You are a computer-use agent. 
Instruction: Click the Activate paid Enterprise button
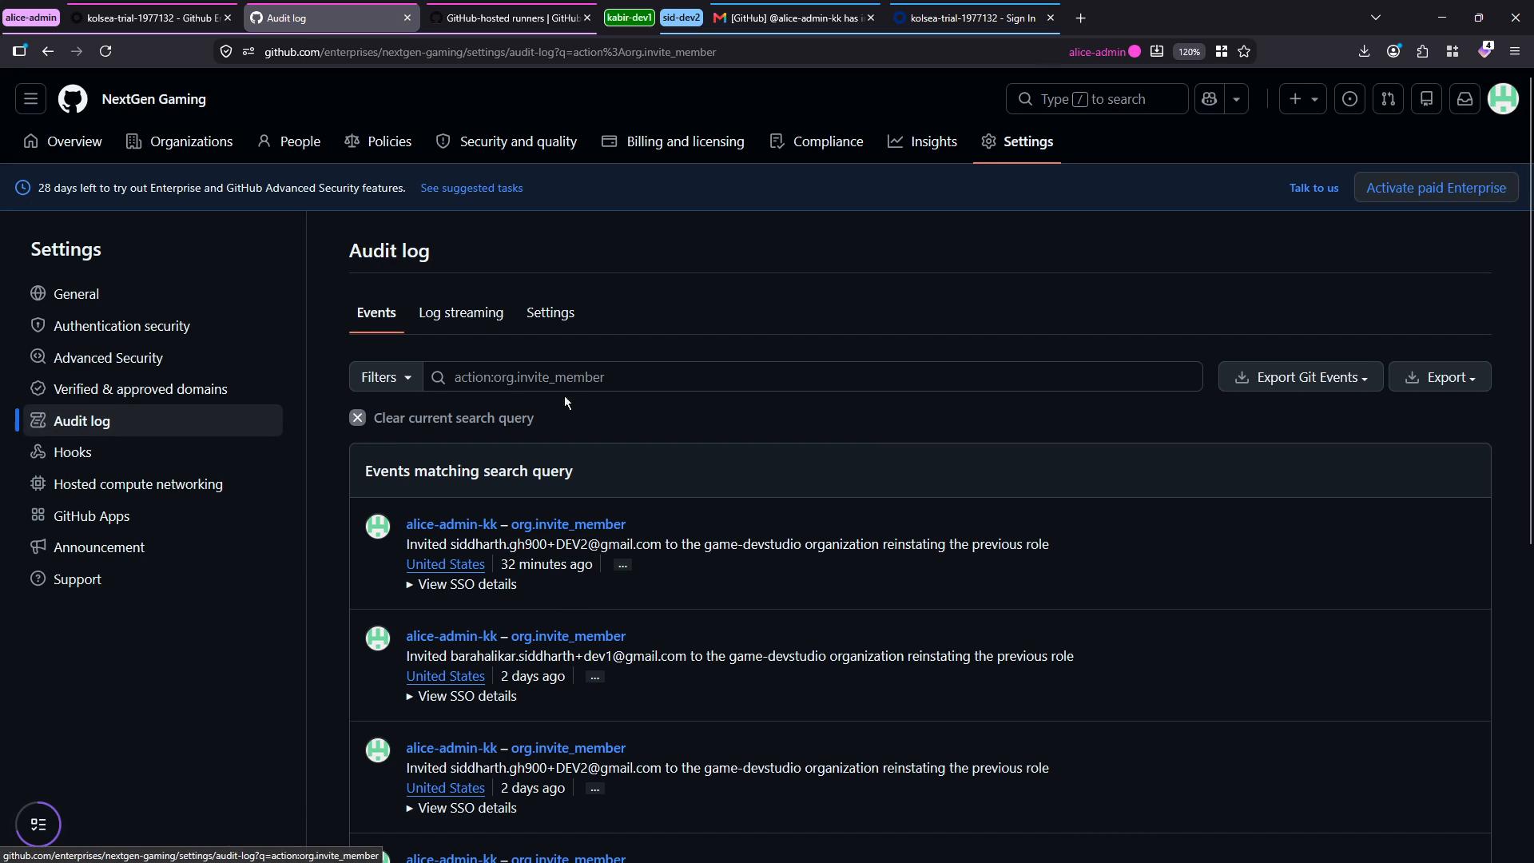point(1436,188)
